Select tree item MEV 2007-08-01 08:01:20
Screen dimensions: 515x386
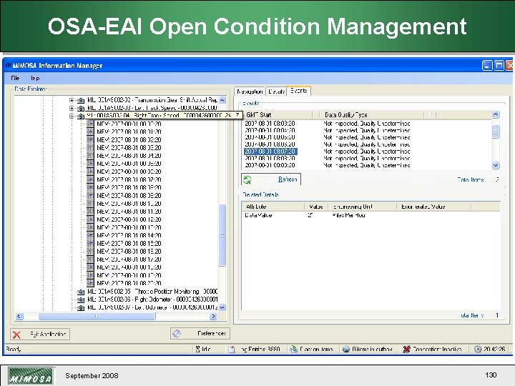point(129,132)
